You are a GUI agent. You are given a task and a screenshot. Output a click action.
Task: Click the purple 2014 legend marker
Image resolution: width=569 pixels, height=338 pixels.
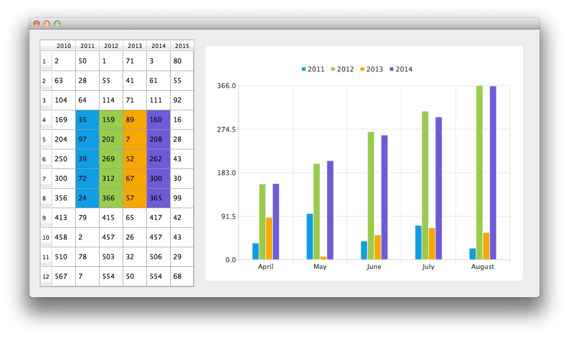pyautogui.click(x=392, y=69)
